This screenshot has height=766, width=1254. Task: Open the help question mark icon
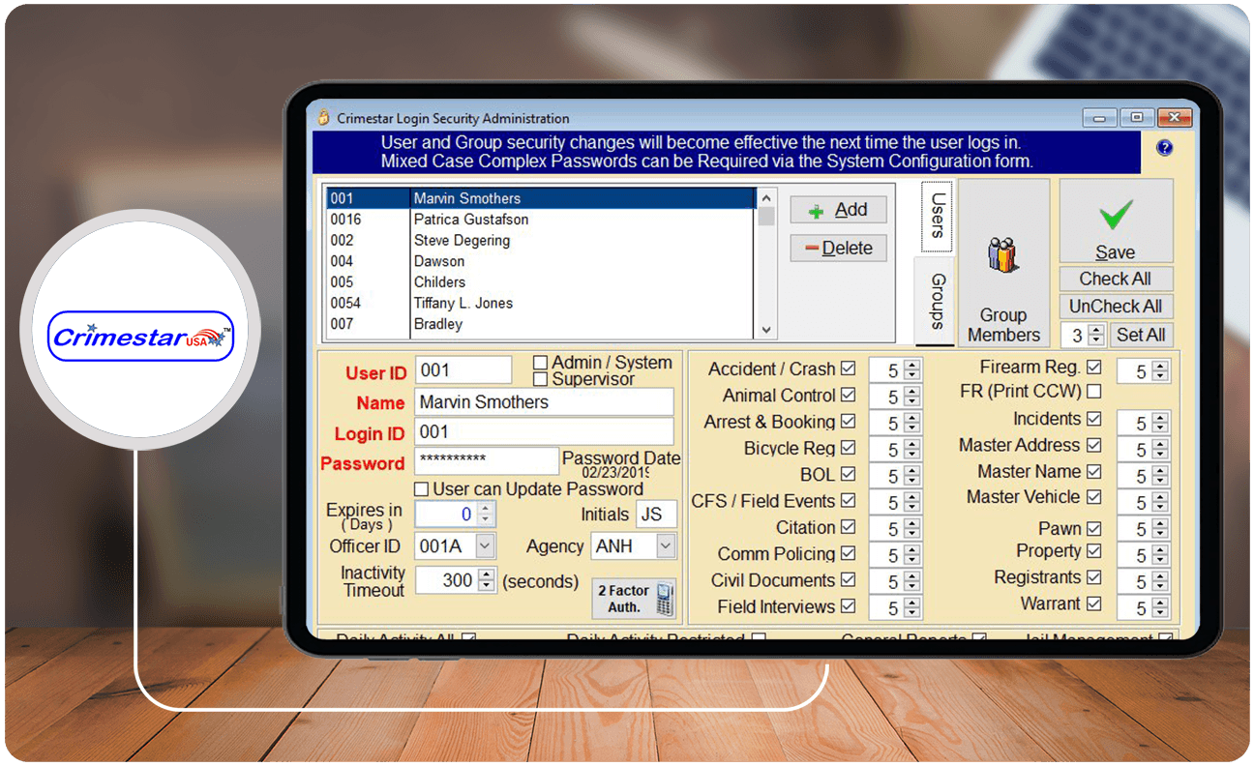(1165, 148)
